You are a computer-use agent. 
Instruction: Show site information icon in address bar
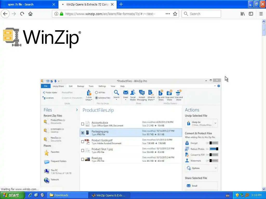pos(56,14)
